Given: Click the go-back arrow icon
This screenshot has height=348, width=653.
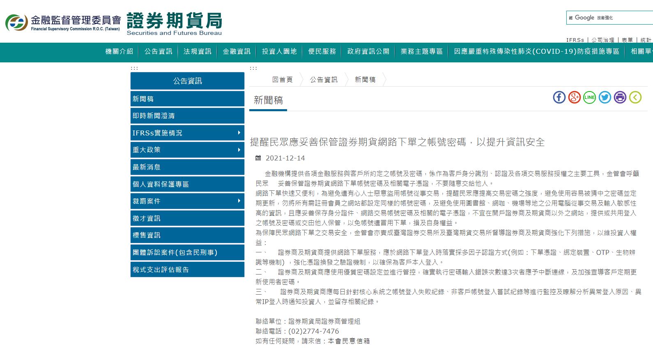Looking at the screenshot, I should [x=635, y=97].
